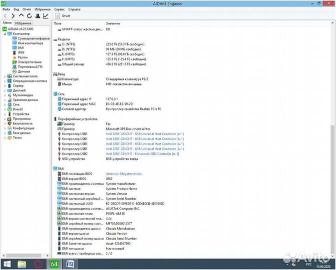Click the user silhouette toolbar icon
Screen dimensions: 336x270
[x=38, y=16]
